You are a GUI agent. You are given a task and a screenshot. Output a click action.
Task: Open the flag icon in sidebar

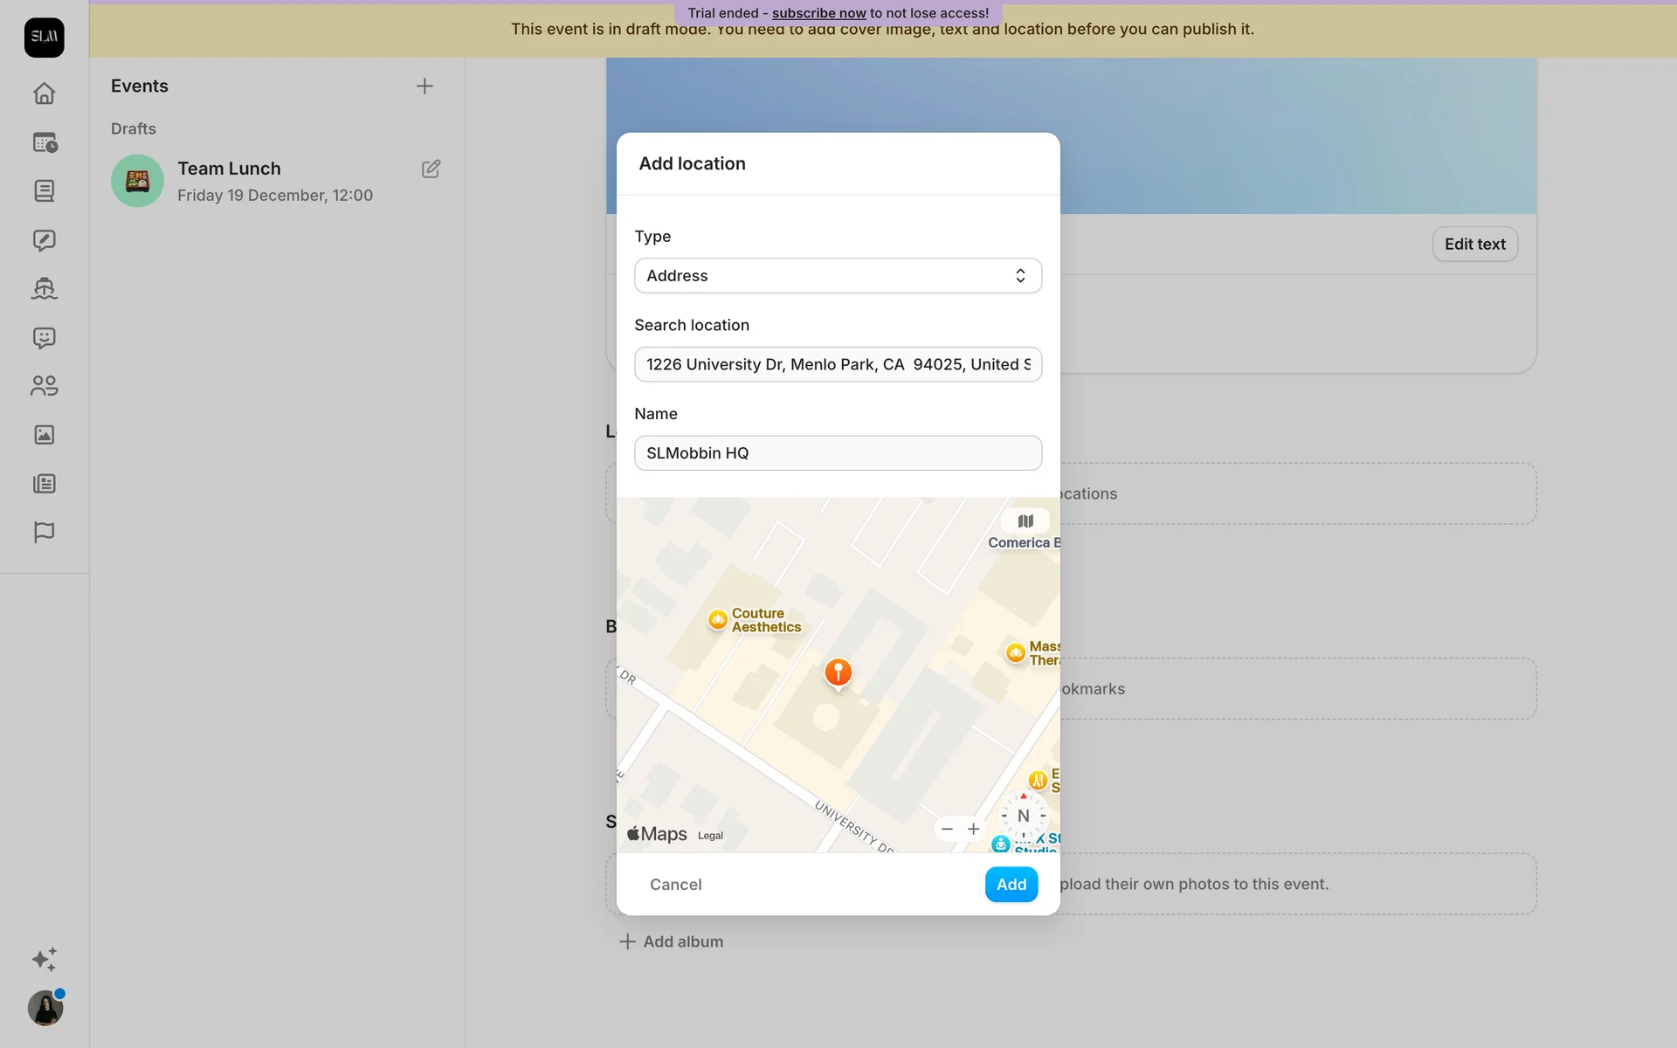click(x=44, y=532)
